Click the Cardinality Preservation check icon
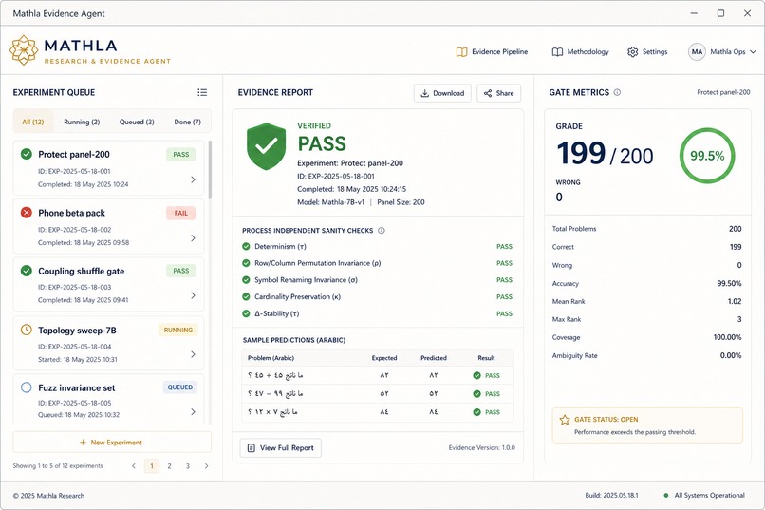The width and height of the screenshot is (765, 510). point(246,296)
